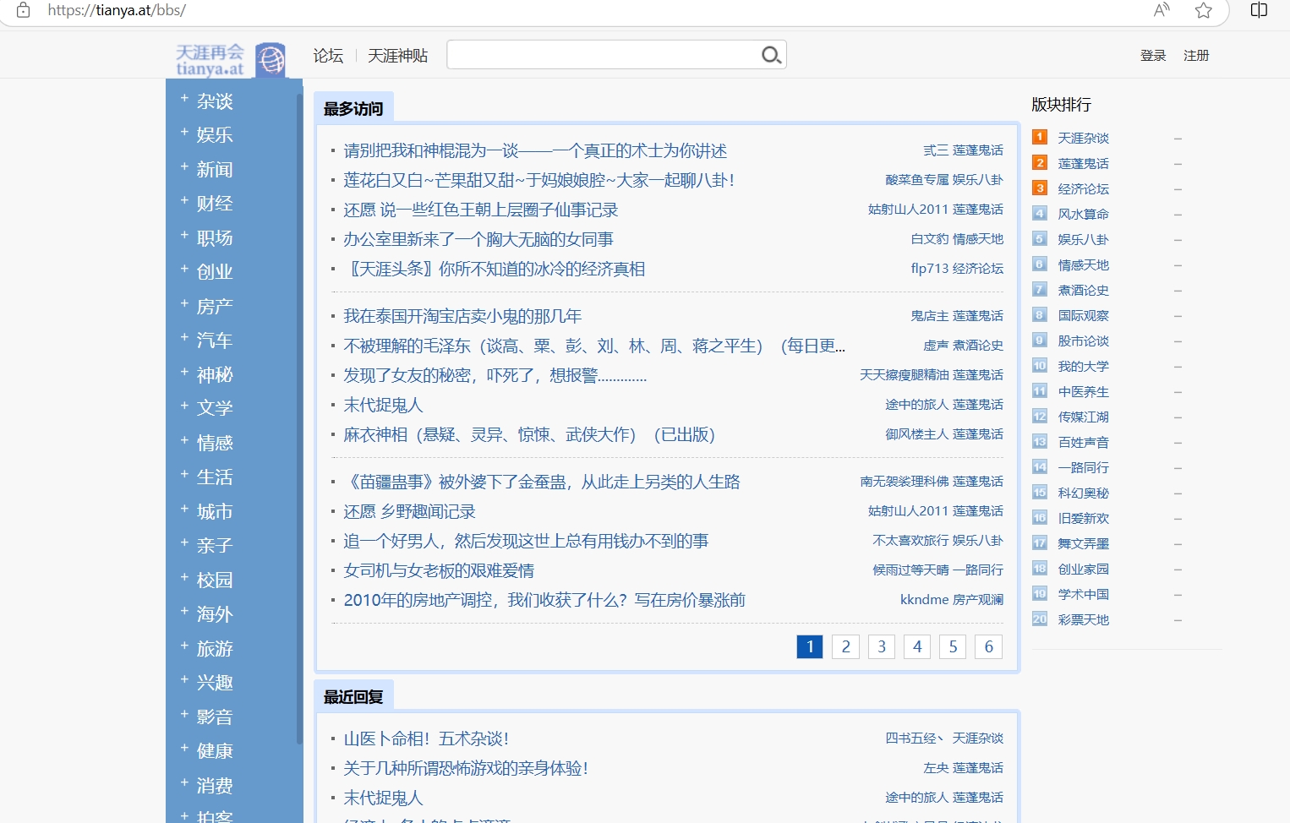The height and width of the screenshot is (823, 1290).
Task: View site information lock icon
Action: [x=24, y=10]
